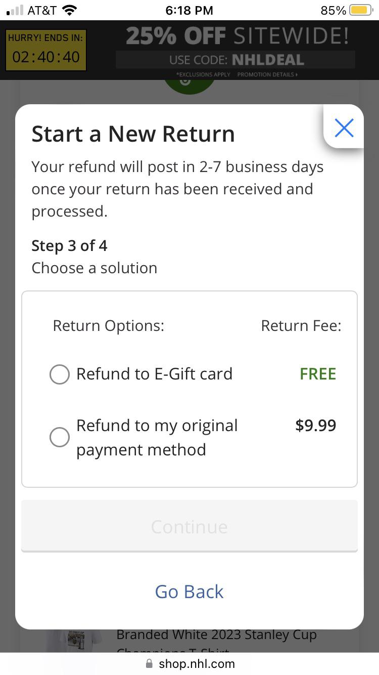Tap the Step 3 of 4 progress label
379x675 pixels.
69,245
